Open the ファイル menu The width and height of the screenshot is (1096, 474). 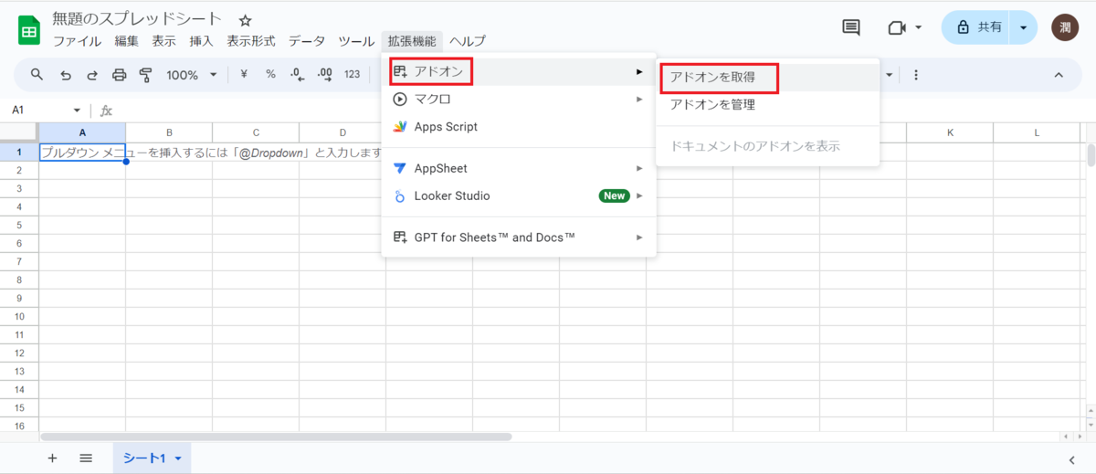tap(77, 41)
